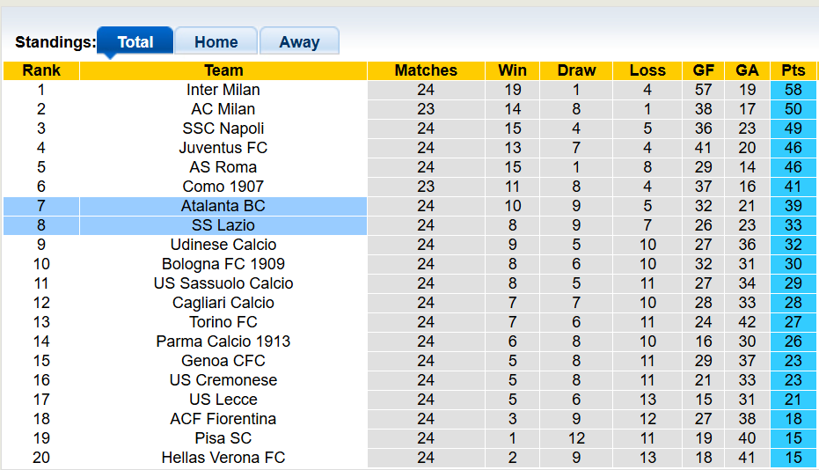Open ACF Fiorentina team link

click(223, 419)
